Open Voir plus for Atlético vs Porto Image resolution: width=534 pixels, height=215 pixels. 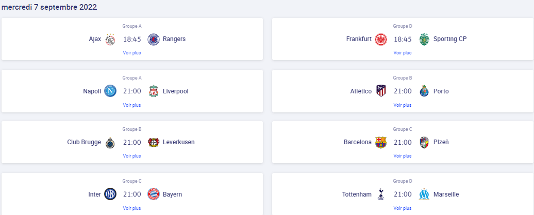pyautogui.click(x=403, y=105)
